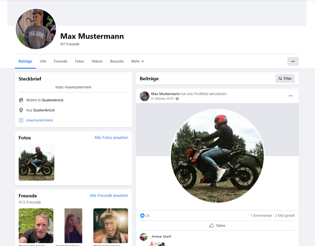Go to the Freunde tab
Image resolution: width=315 pixels, height=246 pixels.
pos(61,61)
